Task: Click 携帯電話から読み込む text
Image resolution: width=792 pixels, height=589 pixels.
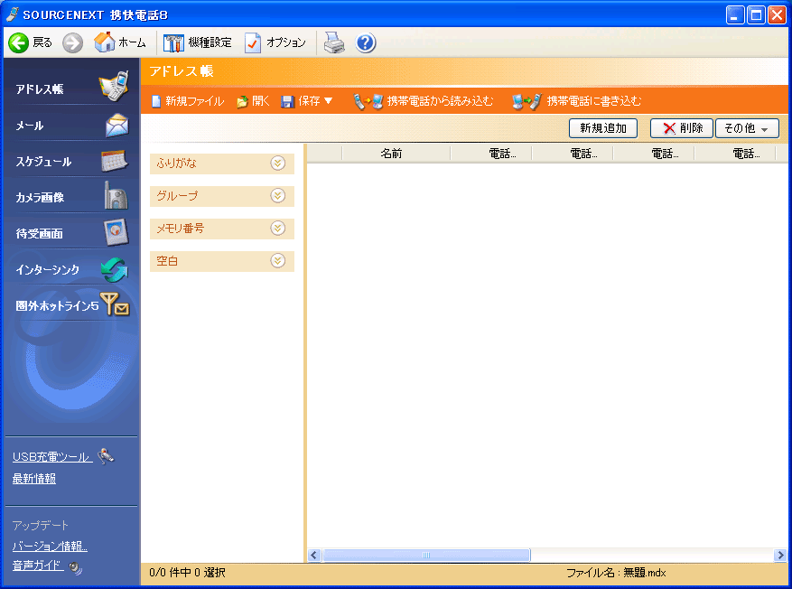Action: point(440,101)
